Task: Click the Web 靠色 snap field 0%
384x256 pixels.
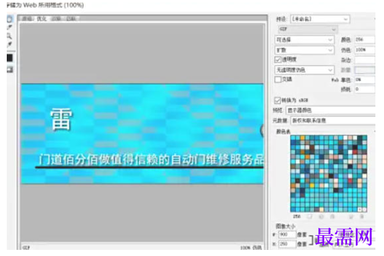Action: tap(365, 80)
